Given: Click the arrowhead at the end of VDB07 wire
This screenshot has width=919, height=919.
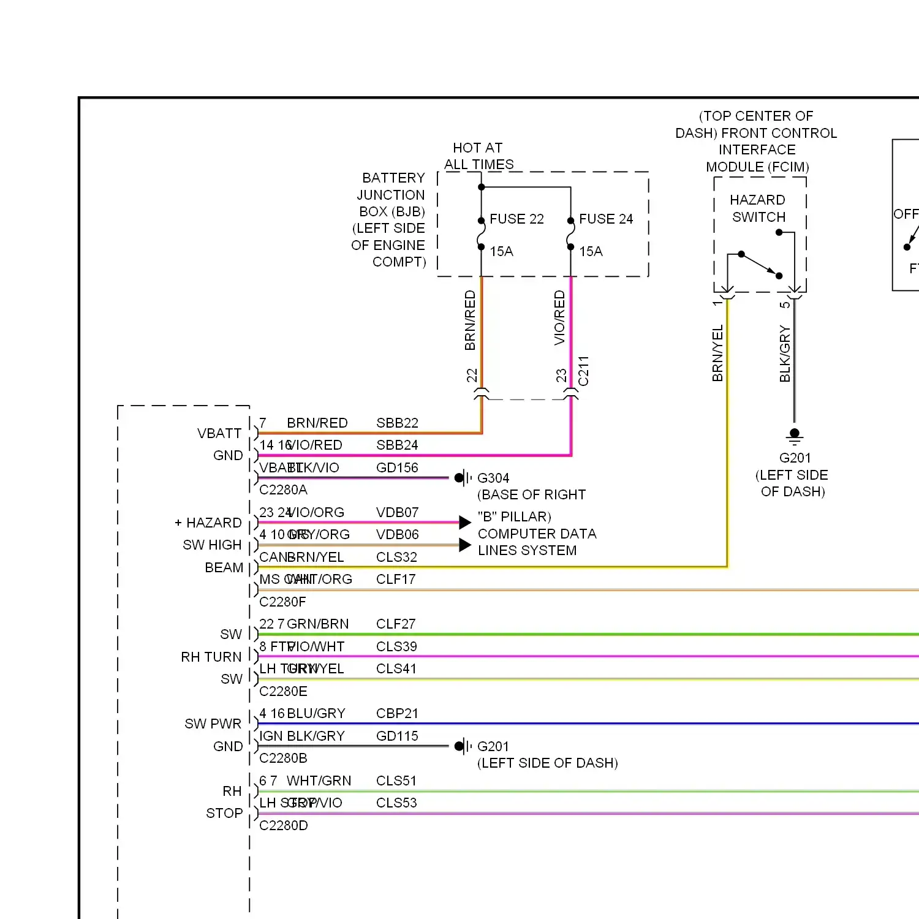Looking at the screenshot, I should [x=465, y=523].
